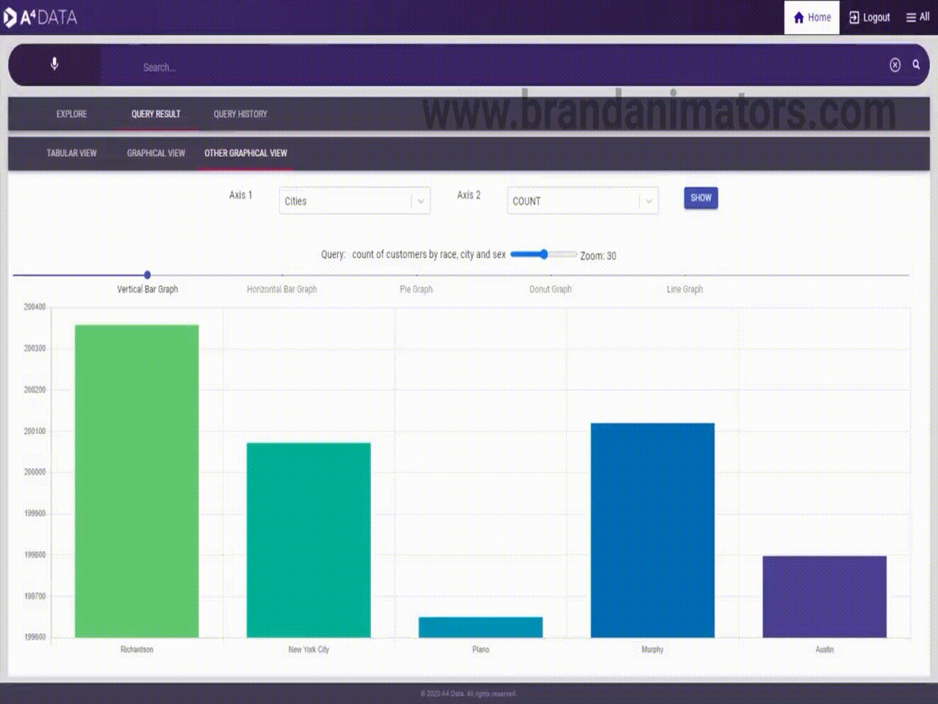Open the Axis 2 COUNT dropdown
This screenshot has height=704, width=938.
[583, 201]
